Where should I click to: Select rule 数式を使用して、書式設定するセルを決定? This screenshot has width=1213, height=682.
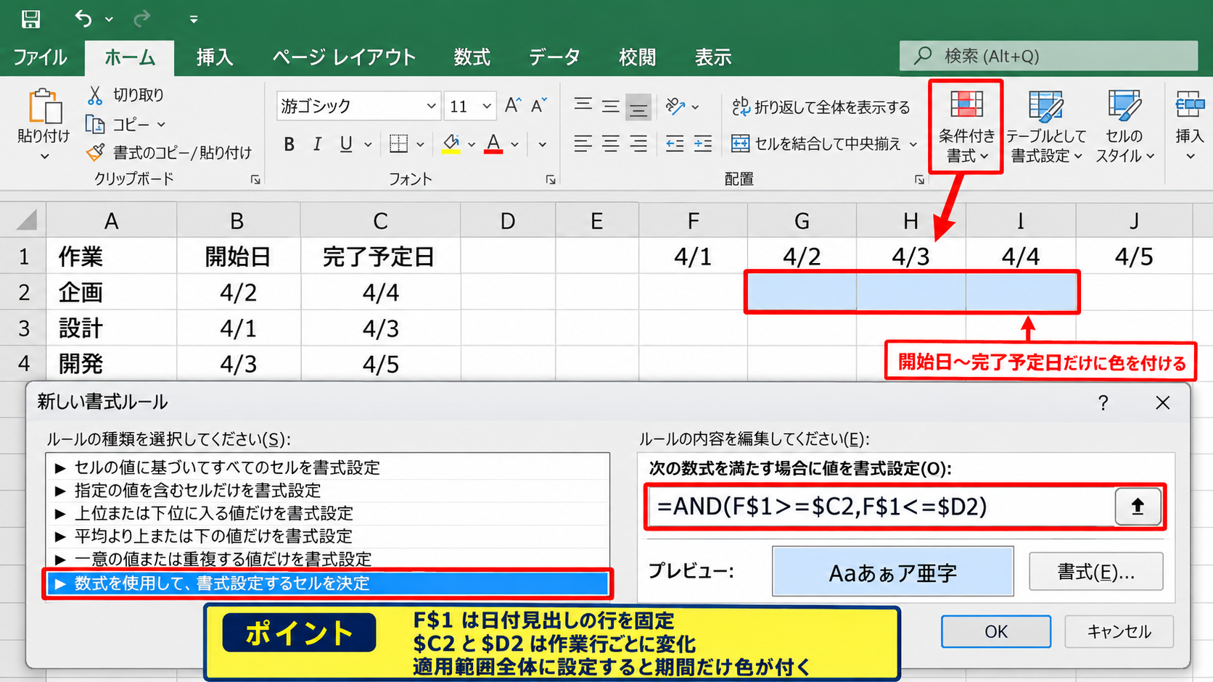(x=327, y=583)
